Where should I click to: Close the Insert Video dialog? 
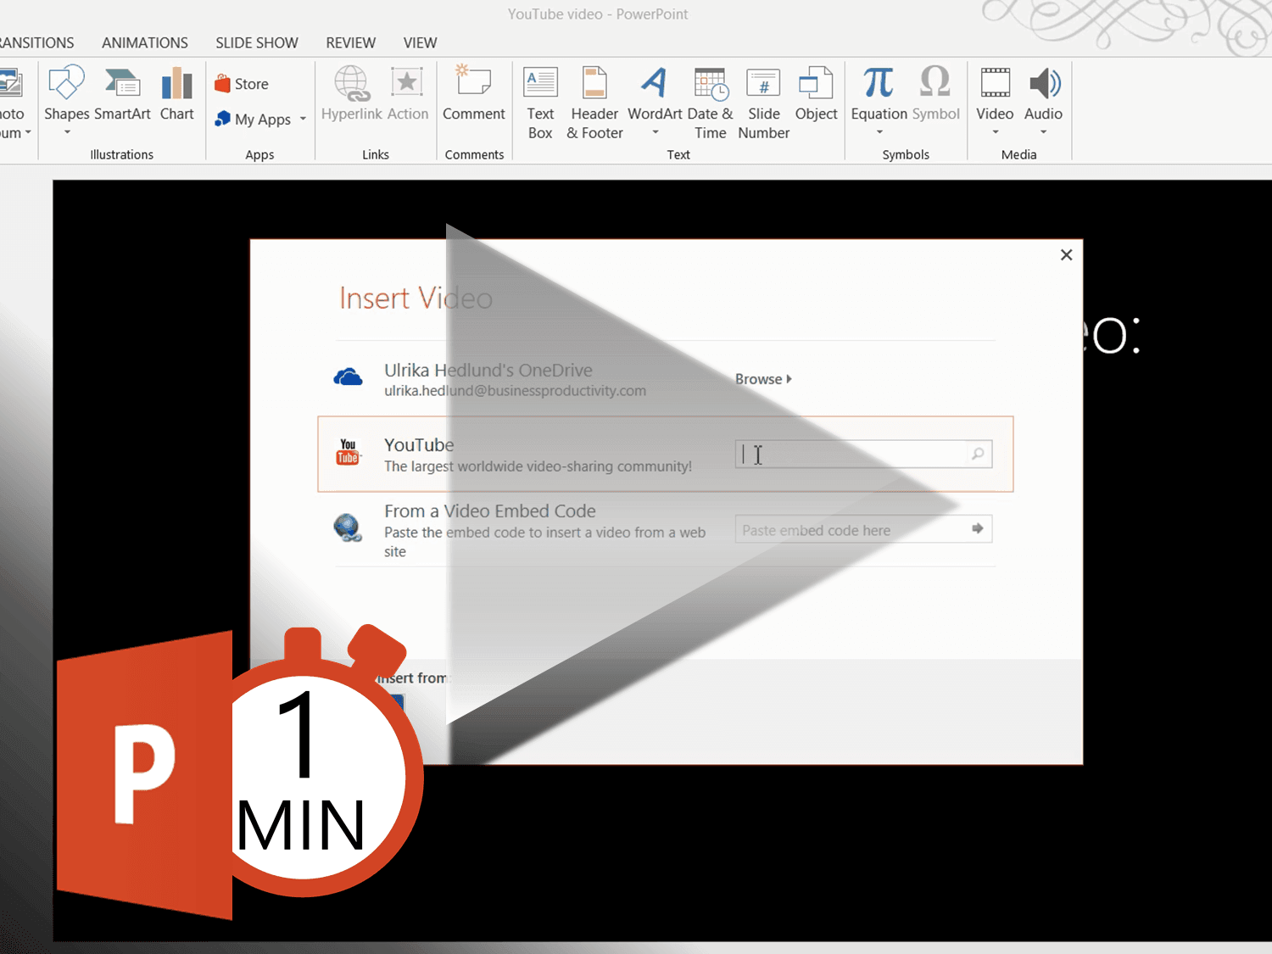(1067, 254)
